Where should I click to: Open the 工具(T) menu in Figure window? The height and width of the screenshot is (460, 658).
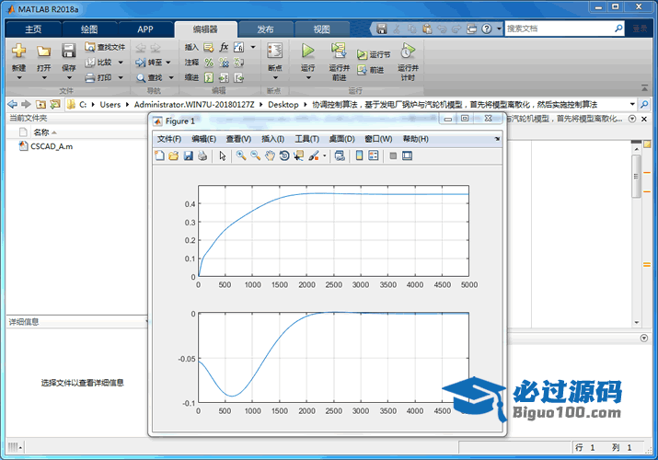click(306, 139)
